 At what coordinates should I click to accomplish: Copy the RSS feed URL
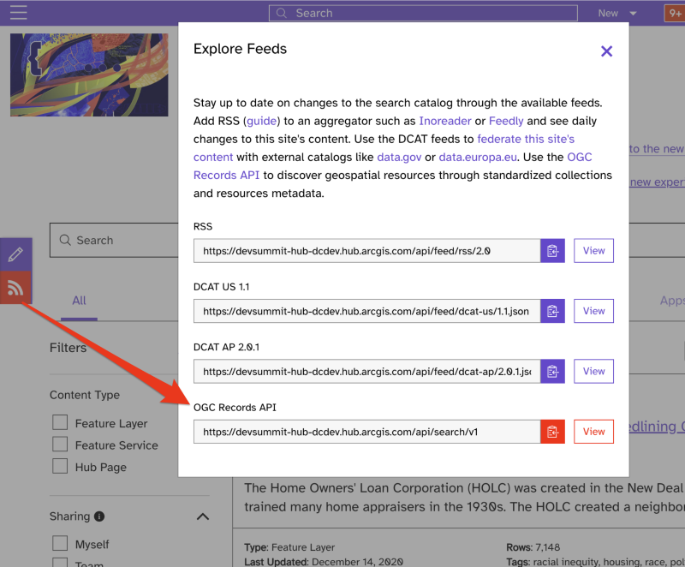point(552,251)
